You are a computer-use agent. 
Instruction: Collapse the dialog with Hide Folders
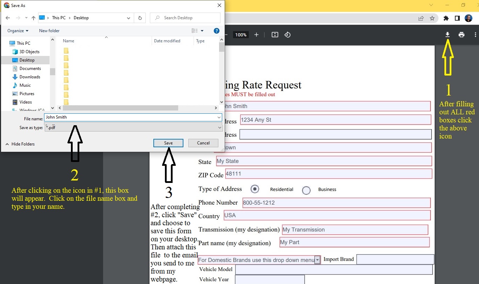(20, 144)
